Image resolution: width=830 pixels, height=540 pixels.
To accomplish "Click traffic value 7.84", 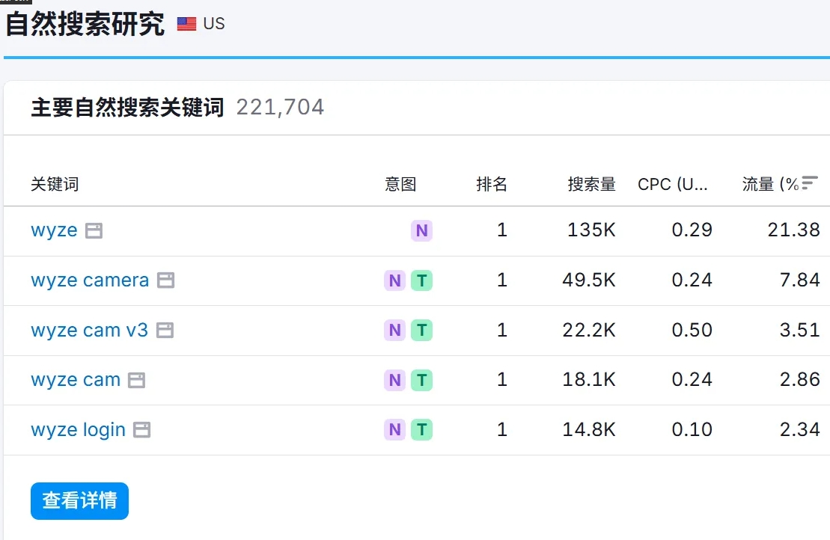I will click(x=800, y=280).
